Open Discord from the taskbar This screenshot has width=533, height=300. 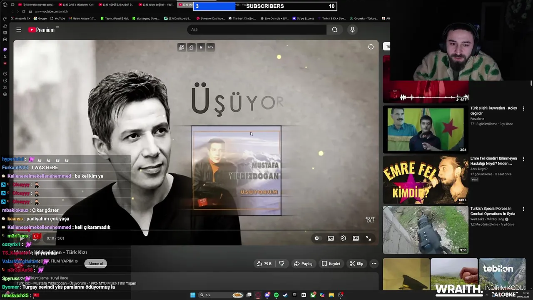point(267,295)
